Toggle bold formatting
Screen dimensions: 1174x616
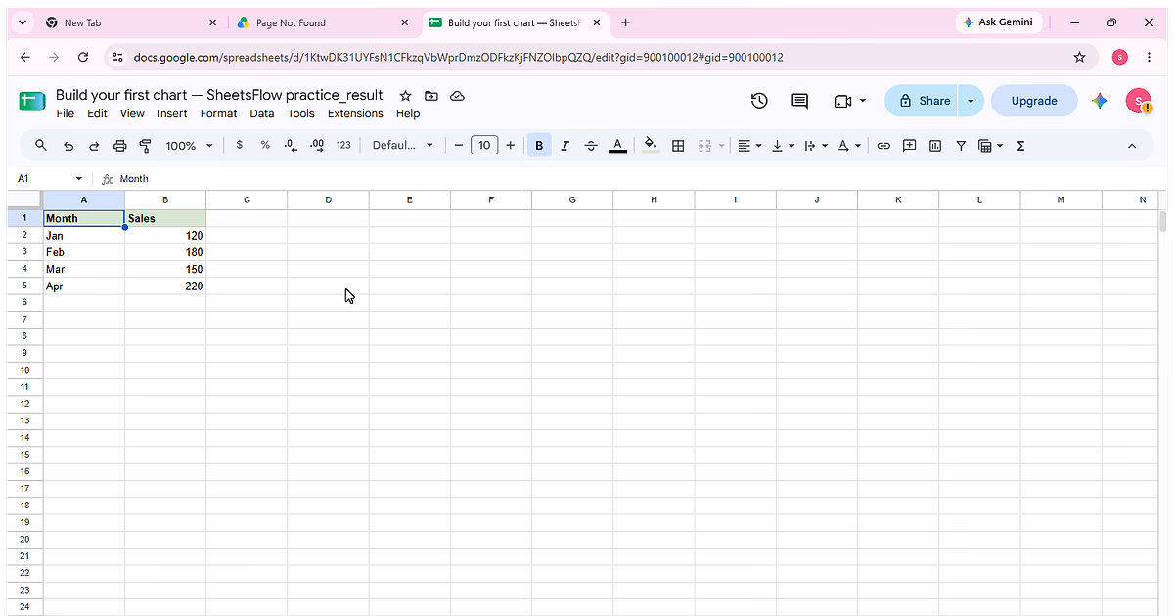(x=539, y=145)
